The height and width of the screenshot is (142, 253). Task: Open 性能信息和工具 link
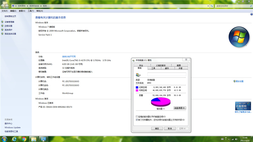11,131
